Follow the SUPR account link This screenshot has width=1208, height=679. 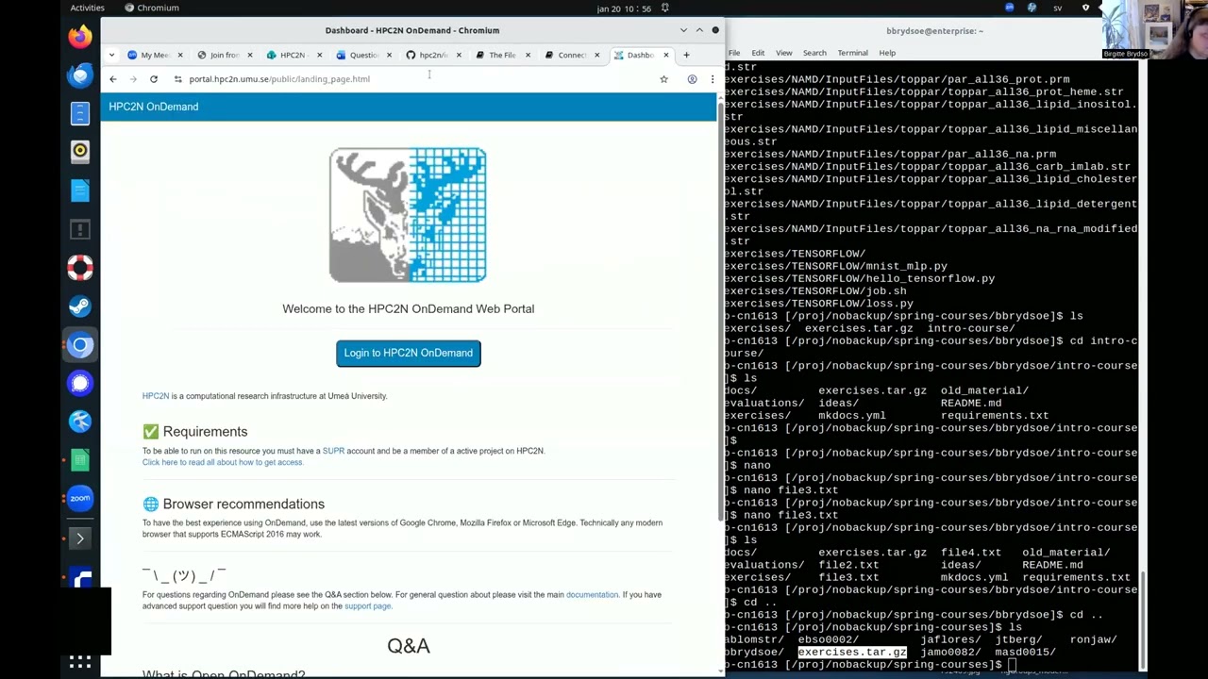(333, 451)
